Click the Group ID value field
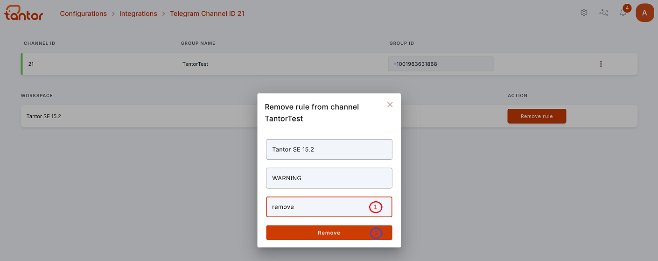658x261 pixels. coord(441,64)
